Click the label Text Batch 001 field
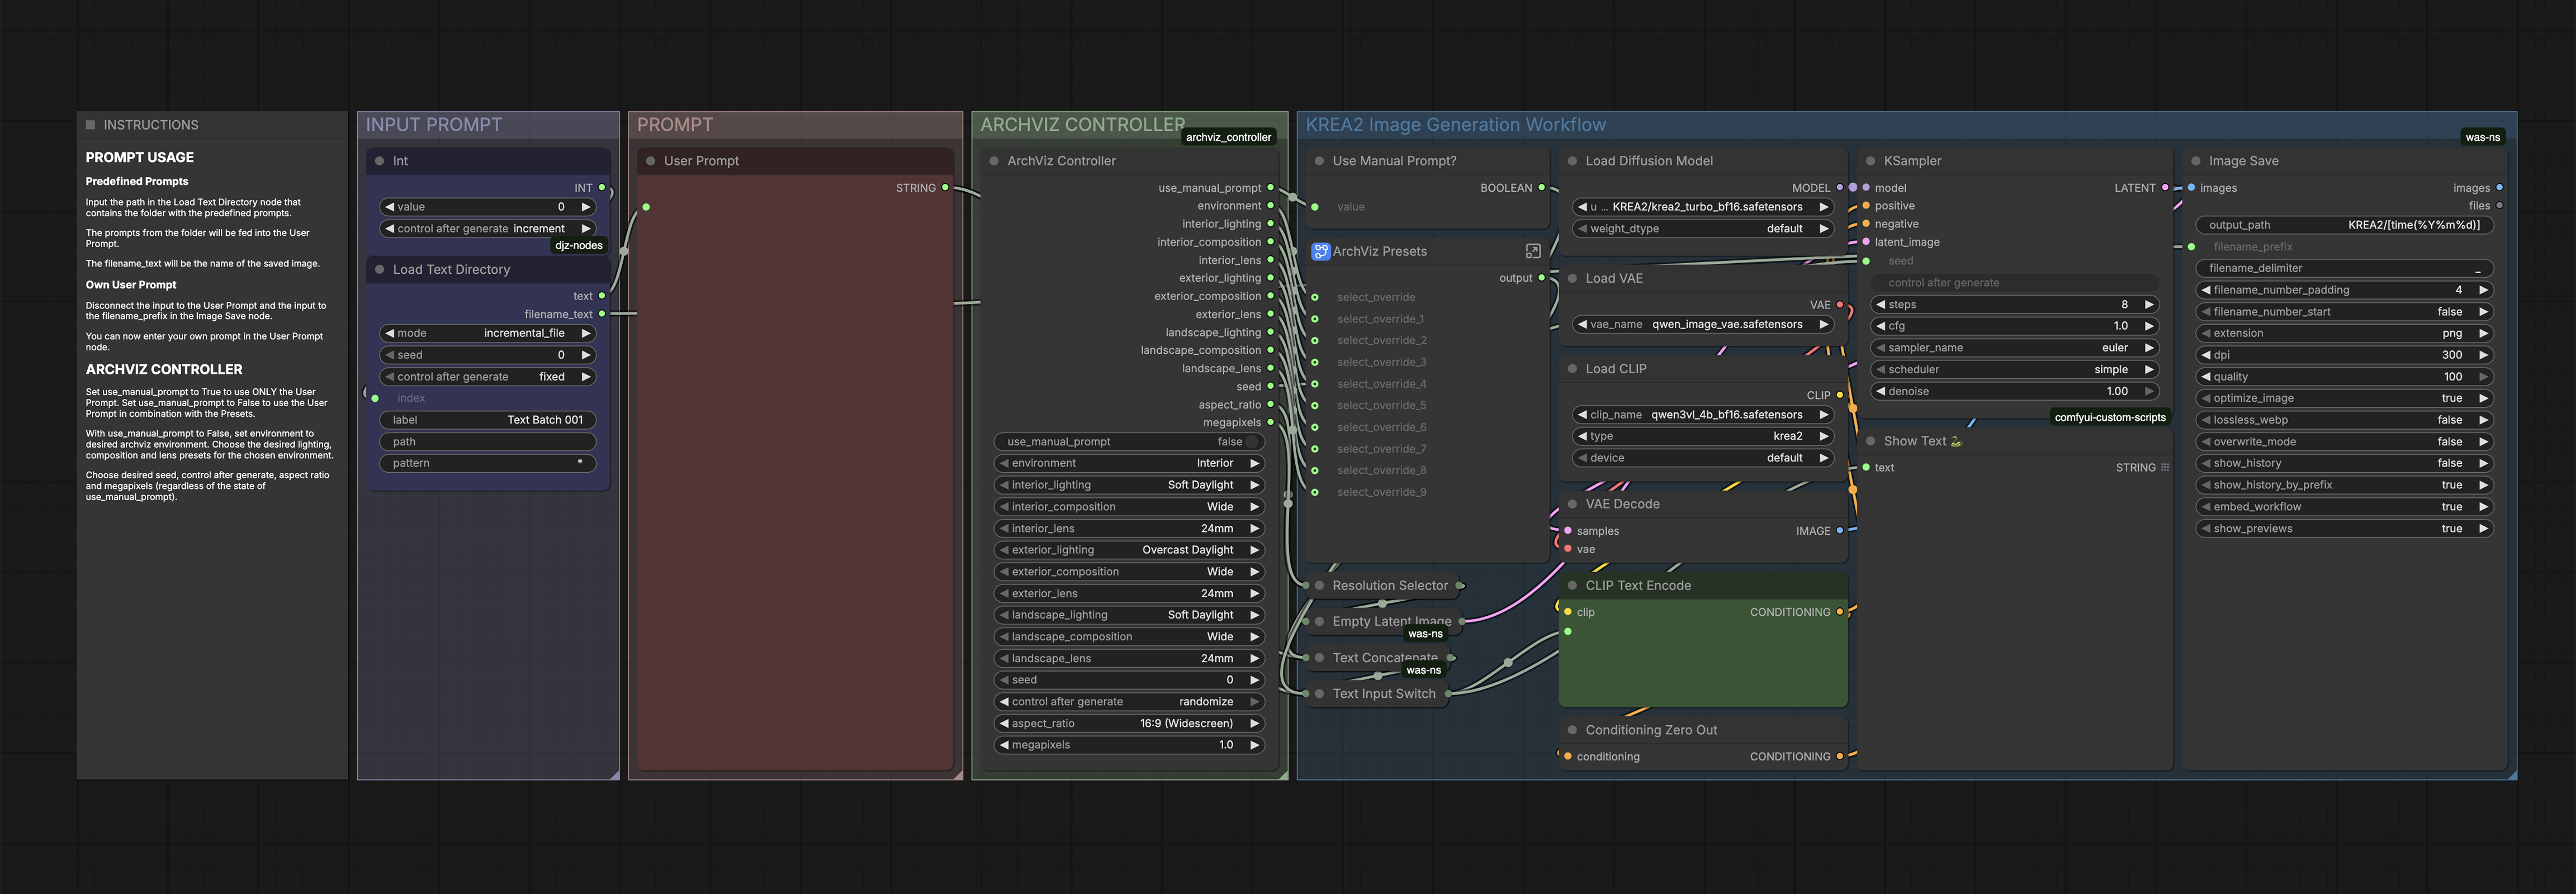This screenshot has height=894, width=2576. click(488, 421)
